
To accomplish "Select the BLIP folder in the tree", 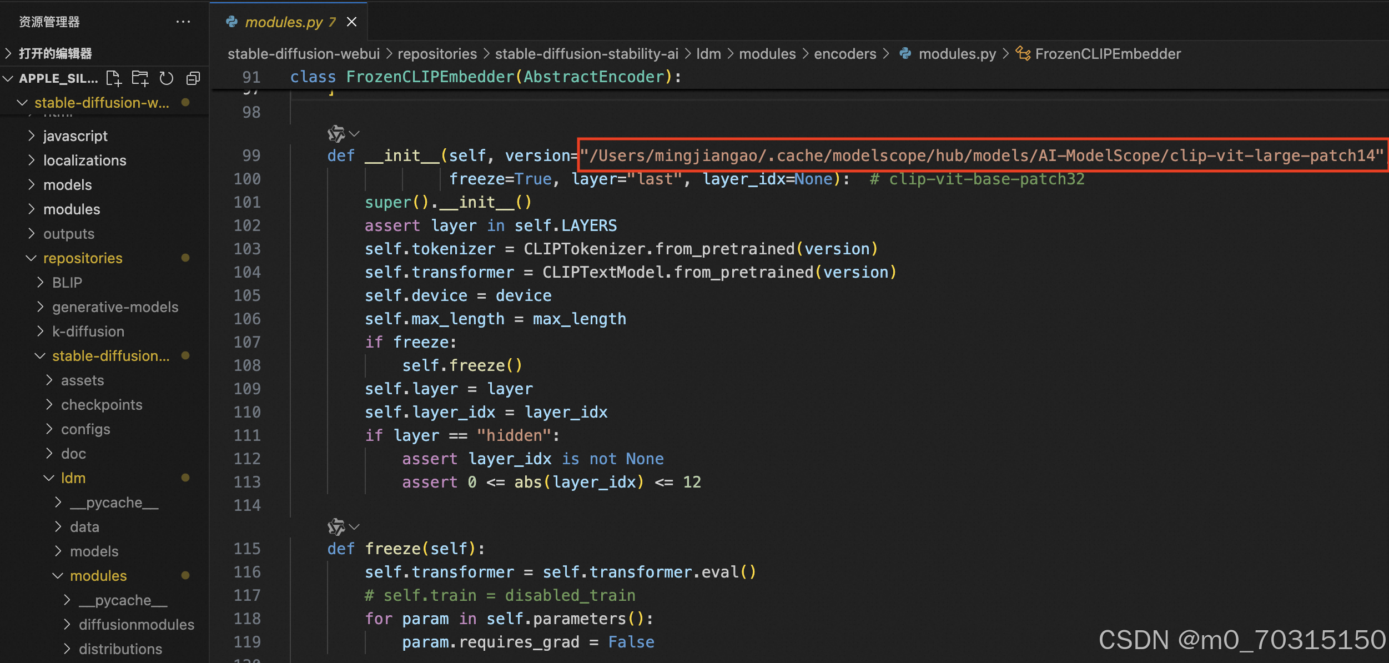I will point(67,282).
